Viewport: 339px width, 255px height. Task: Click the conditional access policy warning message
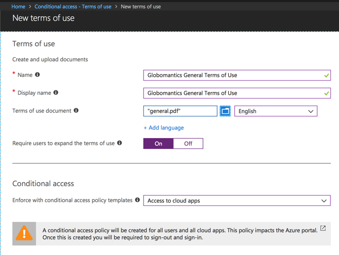(x=180, y=234)
